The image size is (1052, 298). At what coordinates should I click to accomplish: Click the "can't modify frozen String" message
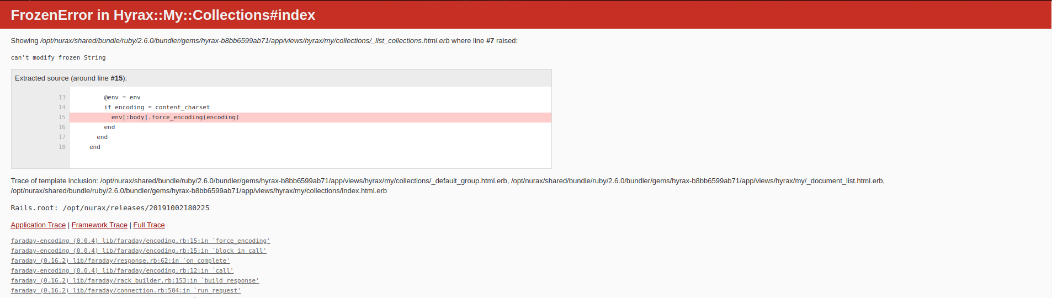[x=58, y=58]
